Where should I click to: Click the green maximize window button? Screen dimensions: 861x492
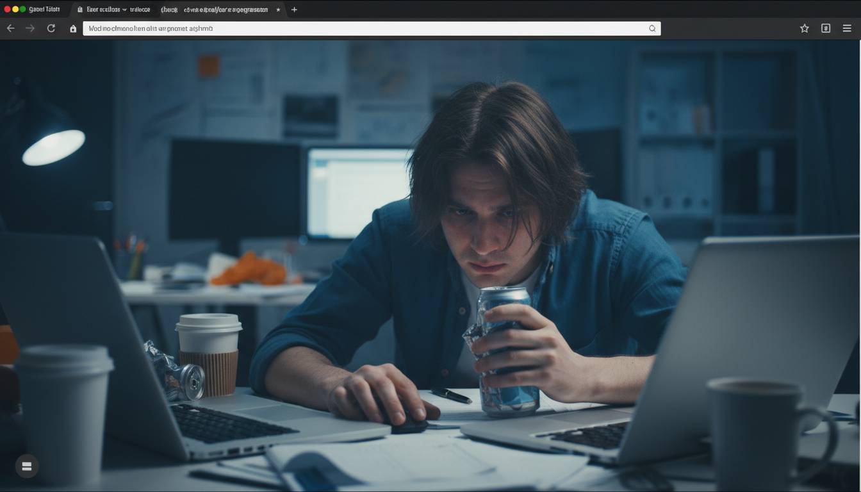click(23, 9)
